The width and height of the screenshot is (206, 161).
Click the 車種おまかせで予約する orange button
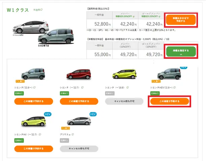tap(181, 20)
